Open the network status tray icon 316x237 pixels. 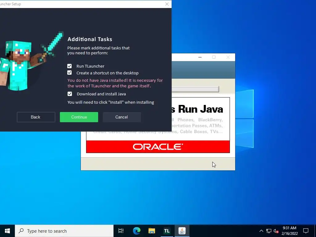click(x=269, y=231)
